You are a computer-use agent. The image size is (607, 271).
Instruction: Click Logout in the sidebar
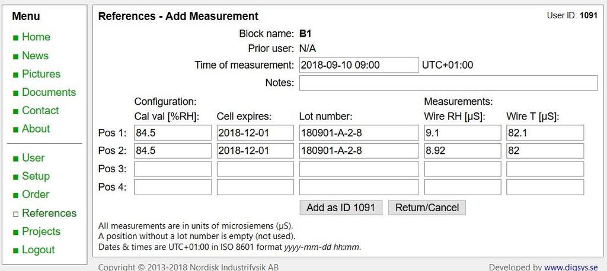[x=38, y=250]
